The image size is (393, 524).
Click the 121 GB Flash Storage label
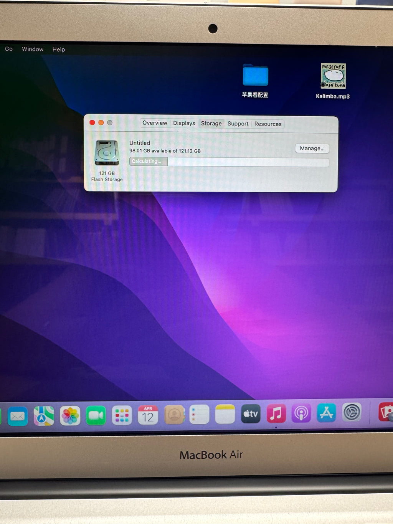[x=107, y=176]
